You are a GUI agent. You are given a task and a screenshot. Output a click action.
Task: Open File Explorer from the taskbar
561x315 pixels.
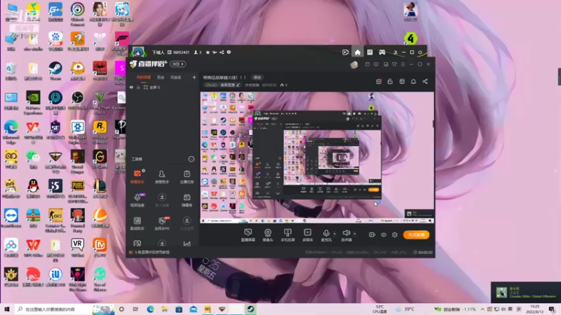point(165,309)
